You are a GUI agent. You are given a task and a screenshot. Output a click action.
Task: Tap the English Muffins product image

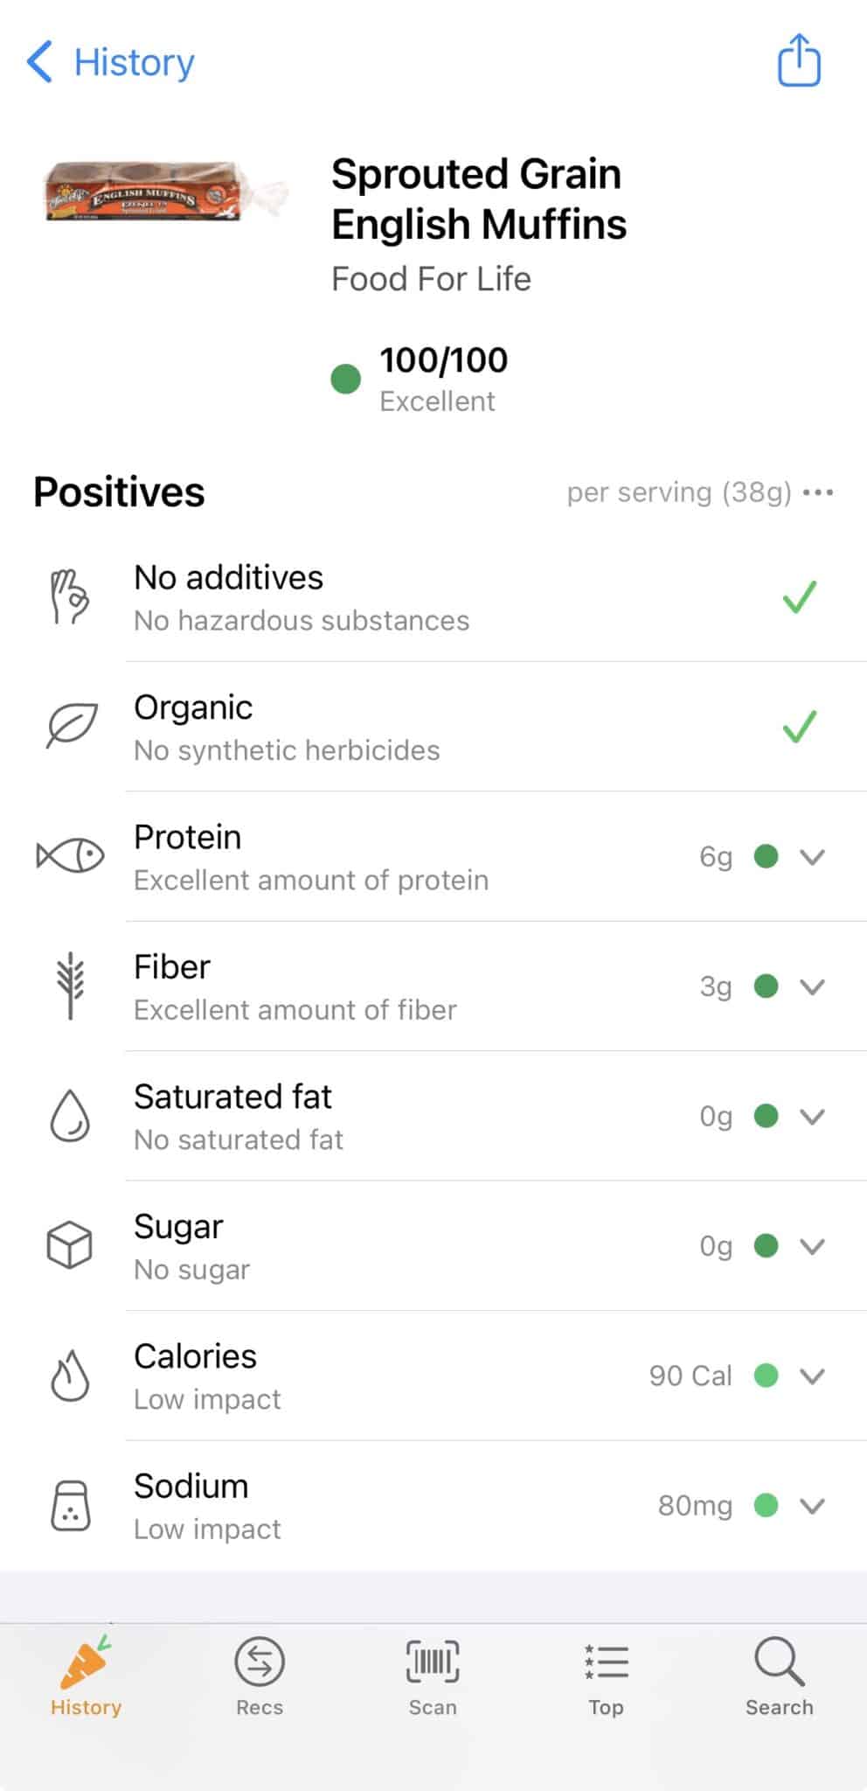[x=164, y=191]
